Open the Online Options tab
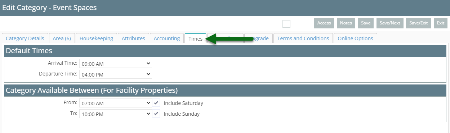This screenshot has height=133, width=450. (x=355, y=38)
